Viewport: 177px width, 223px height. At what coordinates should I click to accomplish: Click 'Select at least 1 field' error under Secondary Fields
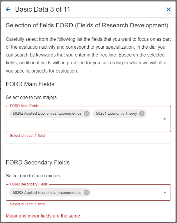coord(27,204)
